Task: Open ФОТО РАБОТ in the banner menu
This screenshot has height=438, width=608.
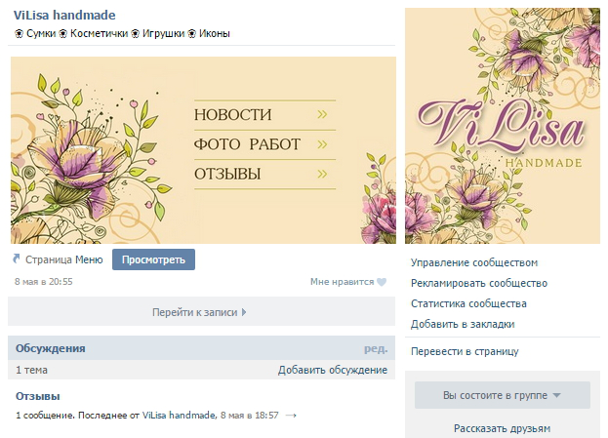Action: (x=247, y=144)
